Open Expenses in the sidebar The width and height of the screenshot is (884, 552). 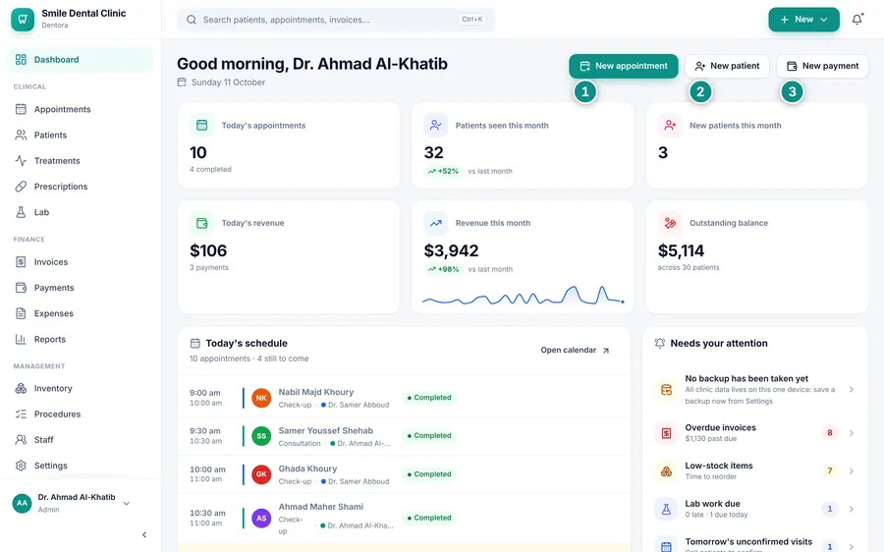[81, 313]
